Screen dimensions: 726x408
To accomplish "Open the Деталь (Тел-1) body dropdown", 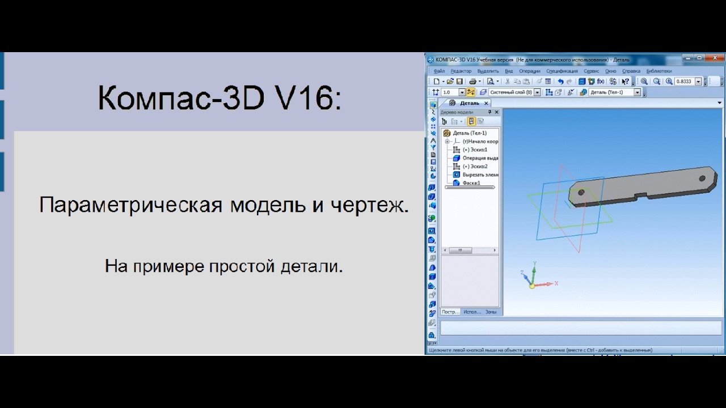I will click(638, 92).
